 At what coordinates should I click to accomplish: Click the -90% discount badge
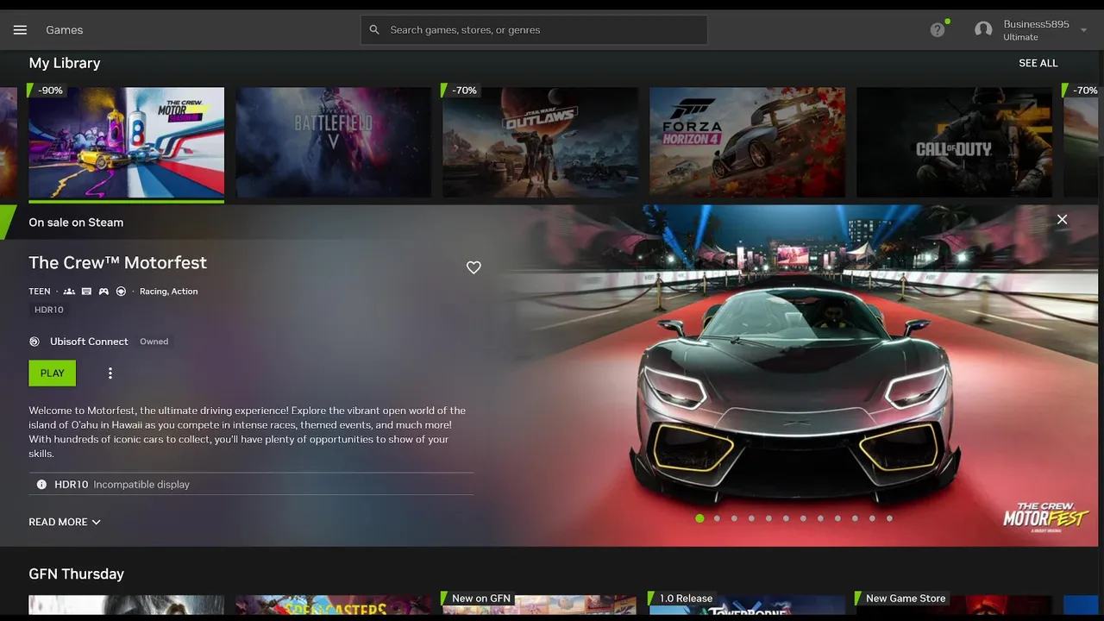pyautogui.click(x=48, y=91)
